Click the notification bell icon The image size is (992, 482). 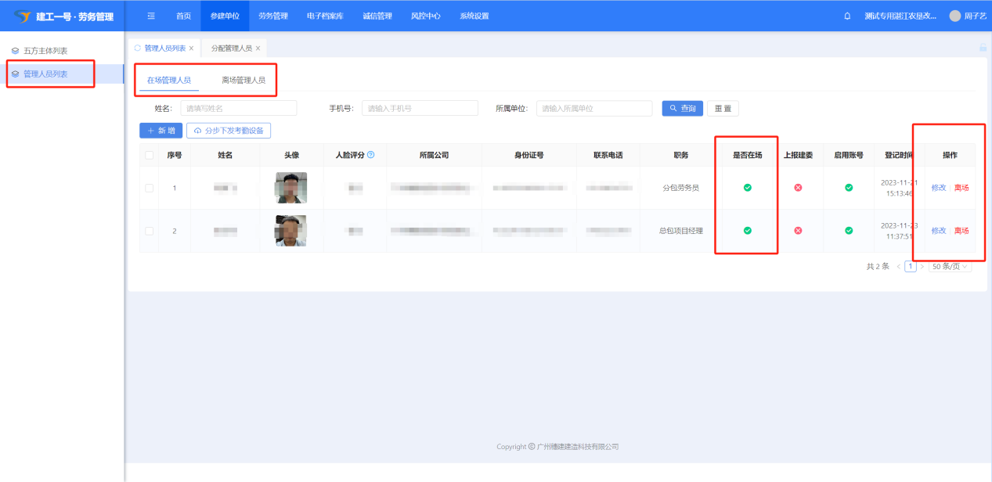point(847,16)
